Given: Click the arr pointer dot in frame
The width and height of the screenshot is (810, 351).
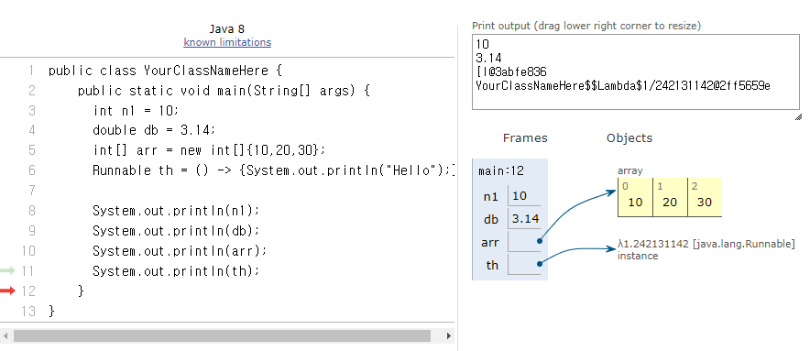Looking at the screenshot, I should point(539,241).
